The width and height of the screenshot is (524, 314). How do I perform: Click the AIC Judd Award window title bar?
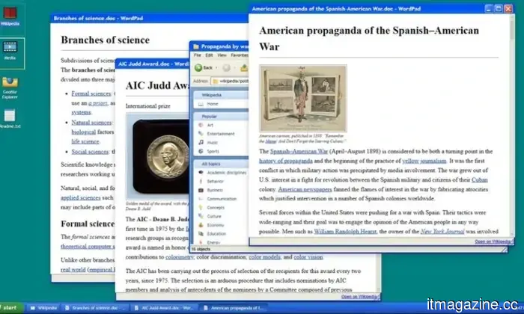point(153,64)
